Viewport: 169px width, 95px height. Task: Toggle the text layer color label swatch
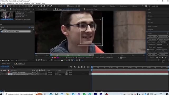(x=9, y=72)
